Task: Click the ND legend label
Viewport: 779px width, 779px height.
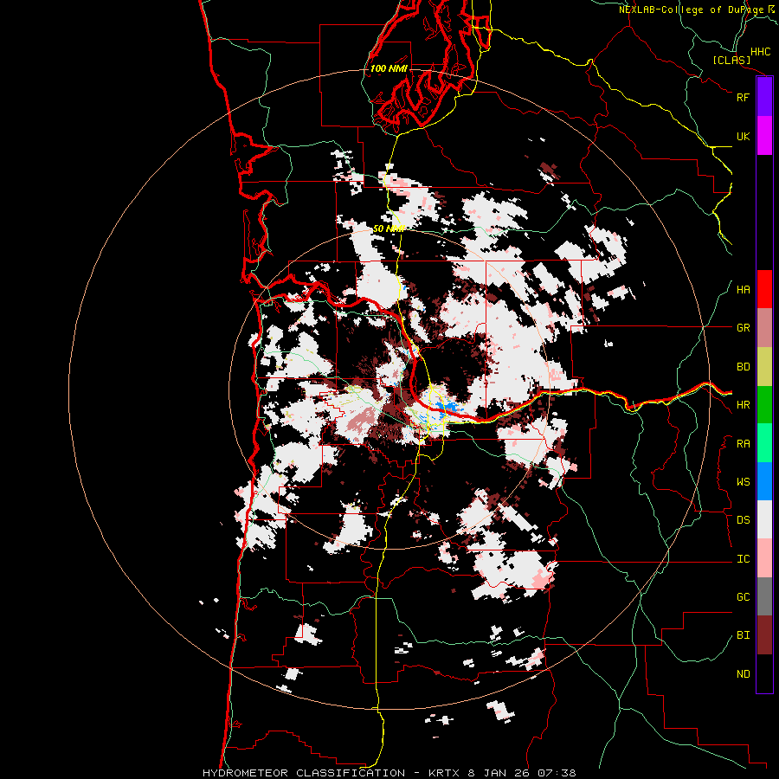Action: coord(743,674)
